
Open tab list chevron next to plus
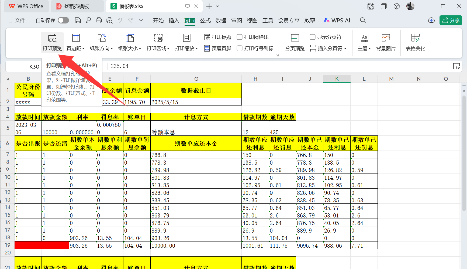coord(217,6)
